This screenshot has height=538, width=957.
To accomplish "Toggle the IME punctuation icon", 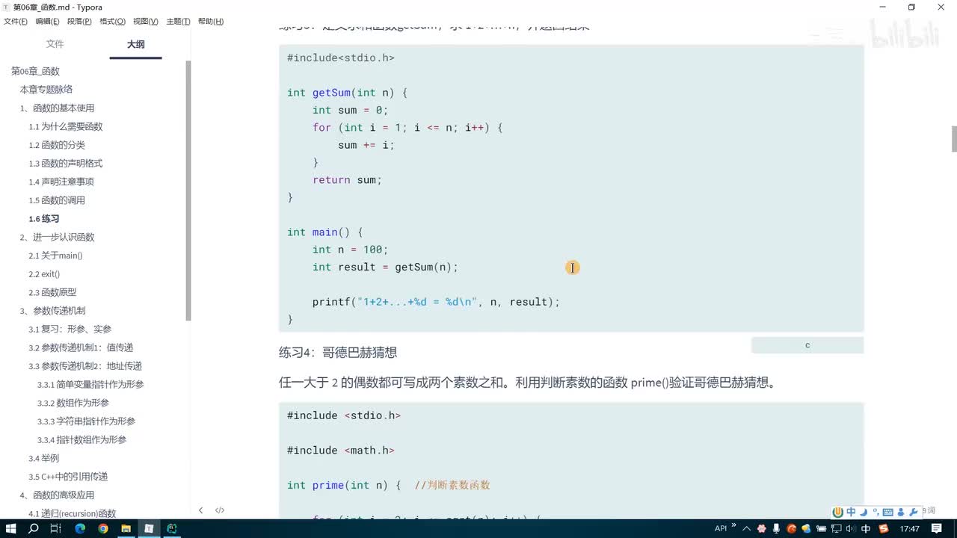I will coord(876,512).
